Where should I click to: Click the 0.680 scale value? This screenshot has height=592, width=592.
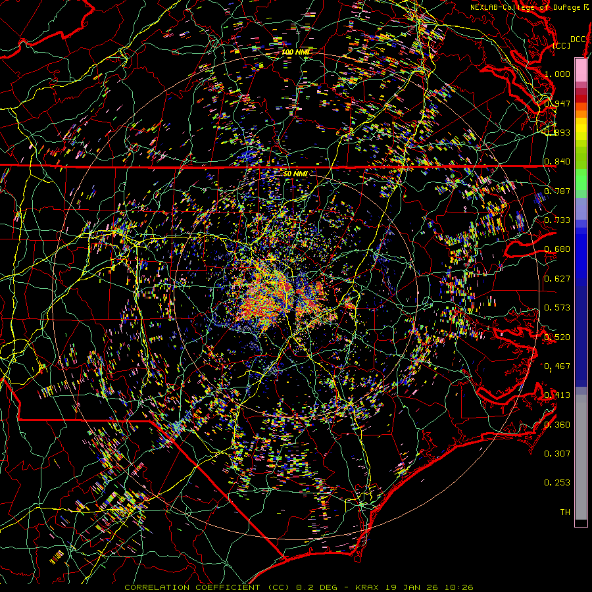[x=557, y=249]
